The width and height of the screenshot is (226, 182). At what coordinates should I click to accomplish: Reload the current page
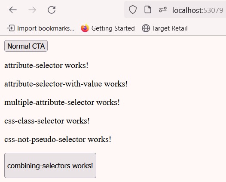point(52,10)
